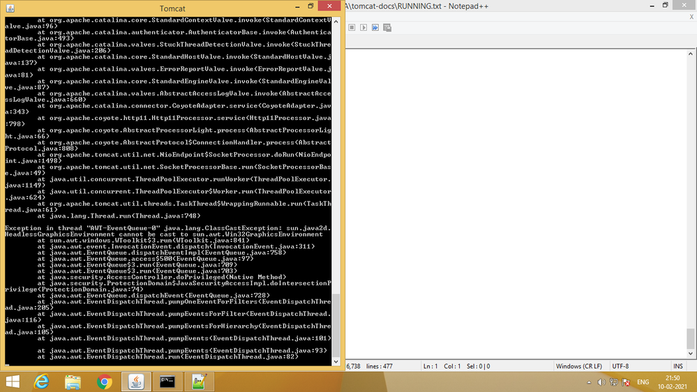Click the Notepad++ title bar RUNNING.txt text

tap(418, 6)
